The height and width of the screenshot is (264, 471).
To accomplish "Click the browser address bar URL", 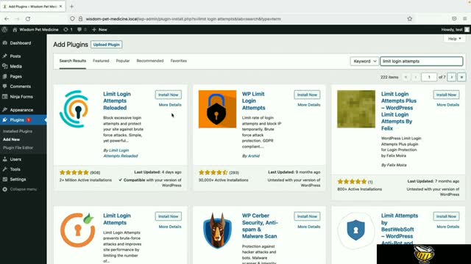I will pos(183,18).
